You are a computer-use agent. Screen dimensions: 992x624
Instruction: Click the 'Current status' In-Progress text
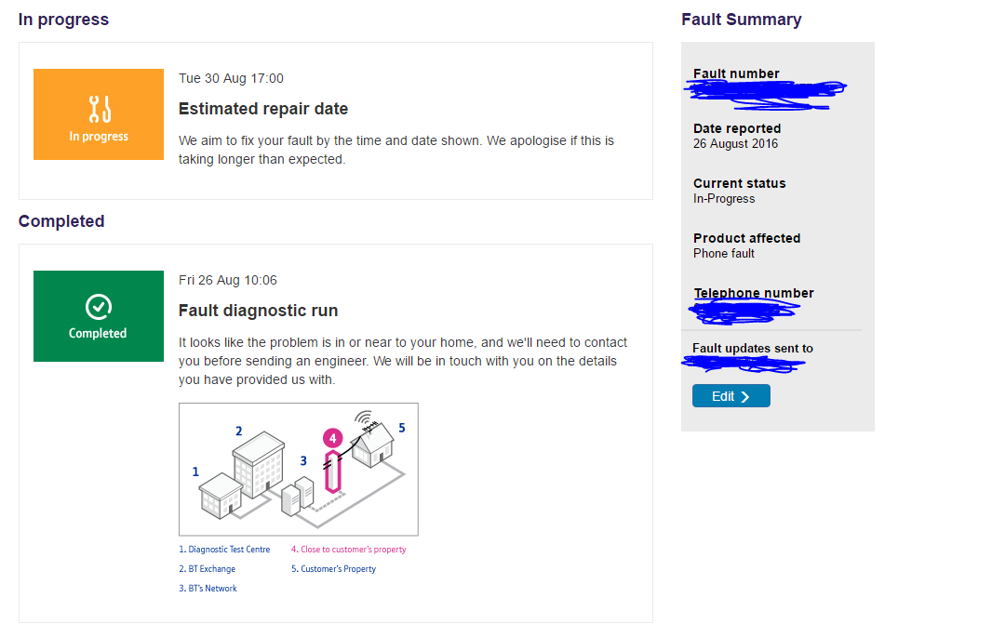pos(724,199)
